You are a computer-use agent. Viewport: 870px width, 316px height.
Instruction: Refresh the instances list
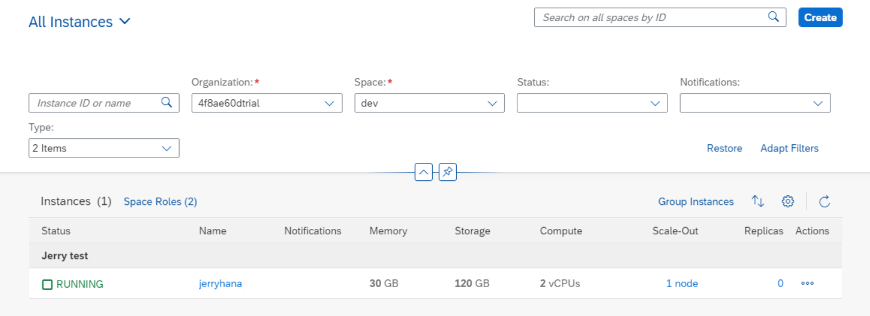point(824,202)
